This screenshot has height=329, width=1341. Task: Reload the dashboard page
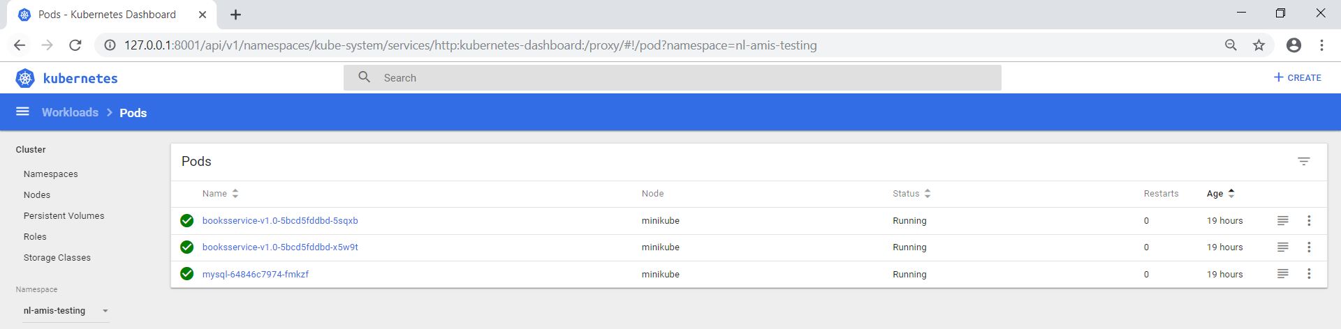coord(75,45)
